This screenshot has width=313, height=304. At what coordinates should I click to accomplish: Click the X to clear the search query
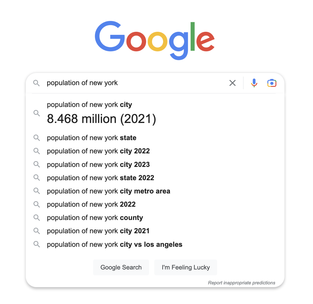pos(232,83)
